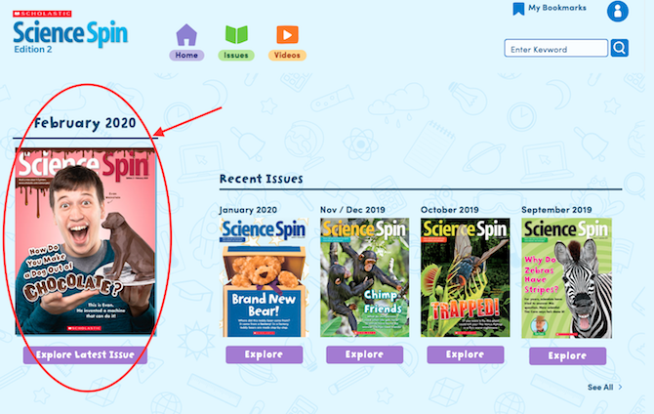Click the Science Spin Edition 2 logo
Viewport: 654px width, 414px height.
[70, 37]
